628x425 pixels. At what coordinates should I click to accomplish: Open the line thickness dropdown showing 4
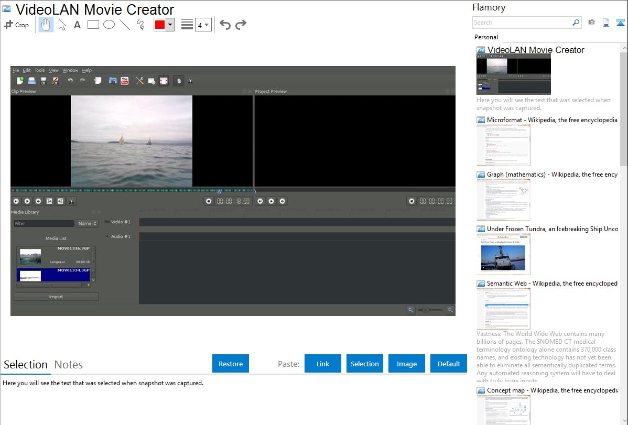click(203, 25)
